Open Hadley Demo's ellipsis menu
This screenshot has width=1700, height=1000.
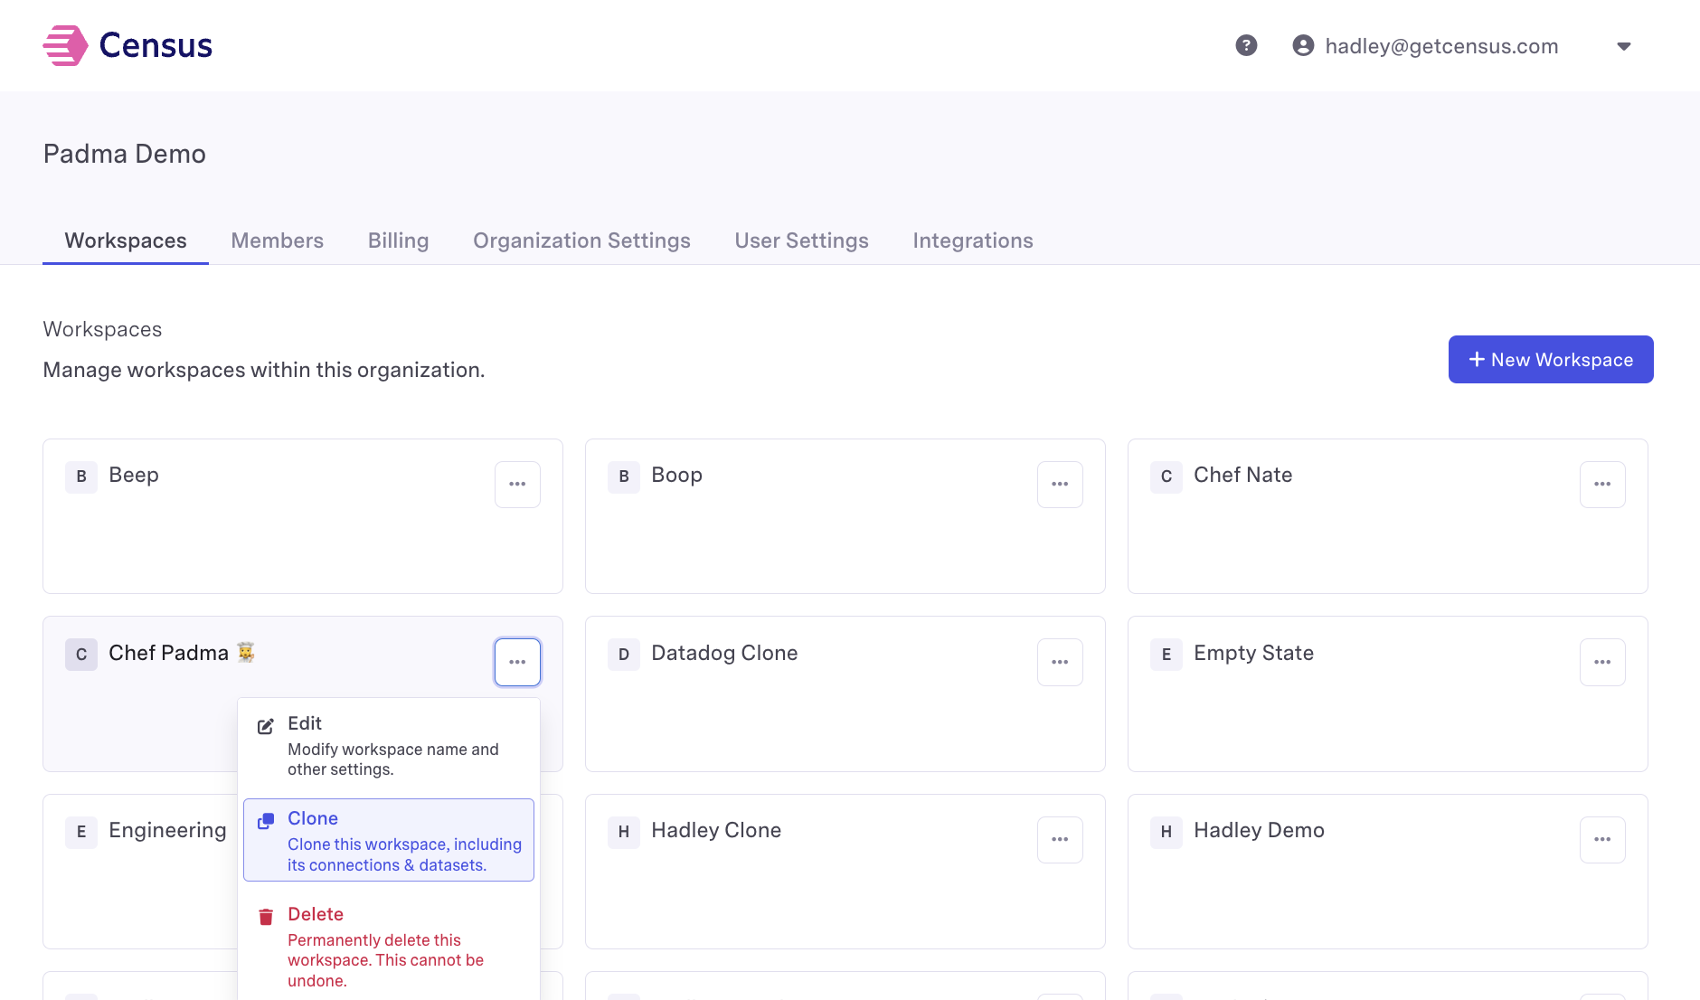[x=1602, y=839]
